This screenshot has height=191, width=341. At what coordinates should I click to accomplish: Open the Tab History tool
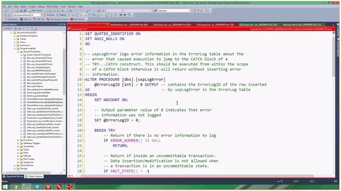tap(11, 19)
